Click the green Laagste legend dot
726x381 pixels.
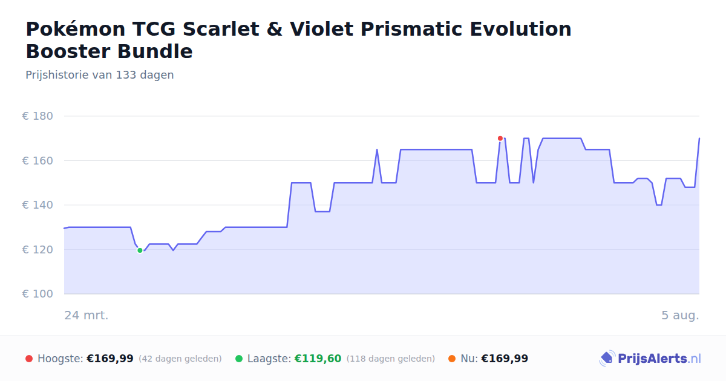click(239, 359)
